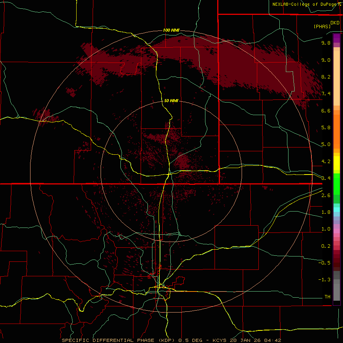Image resolution: width=343 pixels, height=343 pixels.
Task: Click the 4.2 scale value
Action: pyautogui.click(x=326, y=162)
